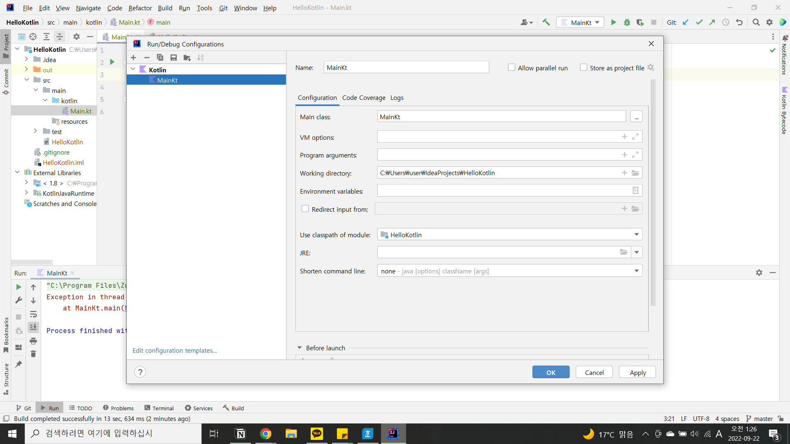The height and width of the screenshot is (444, 790).
Task: Click the dialog's vertical scrollbar
Action: pyautogui.click(x=653, y=193)
